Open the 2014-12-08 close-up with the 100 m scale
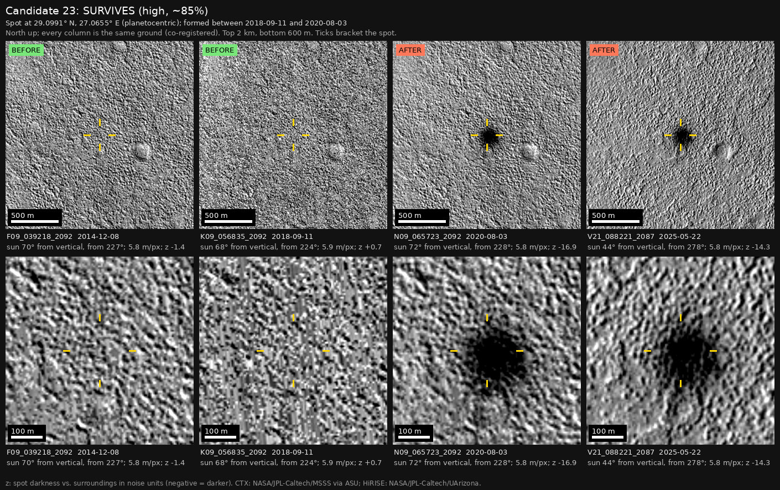The image size is (780, 490). click(x=100, y=351)
